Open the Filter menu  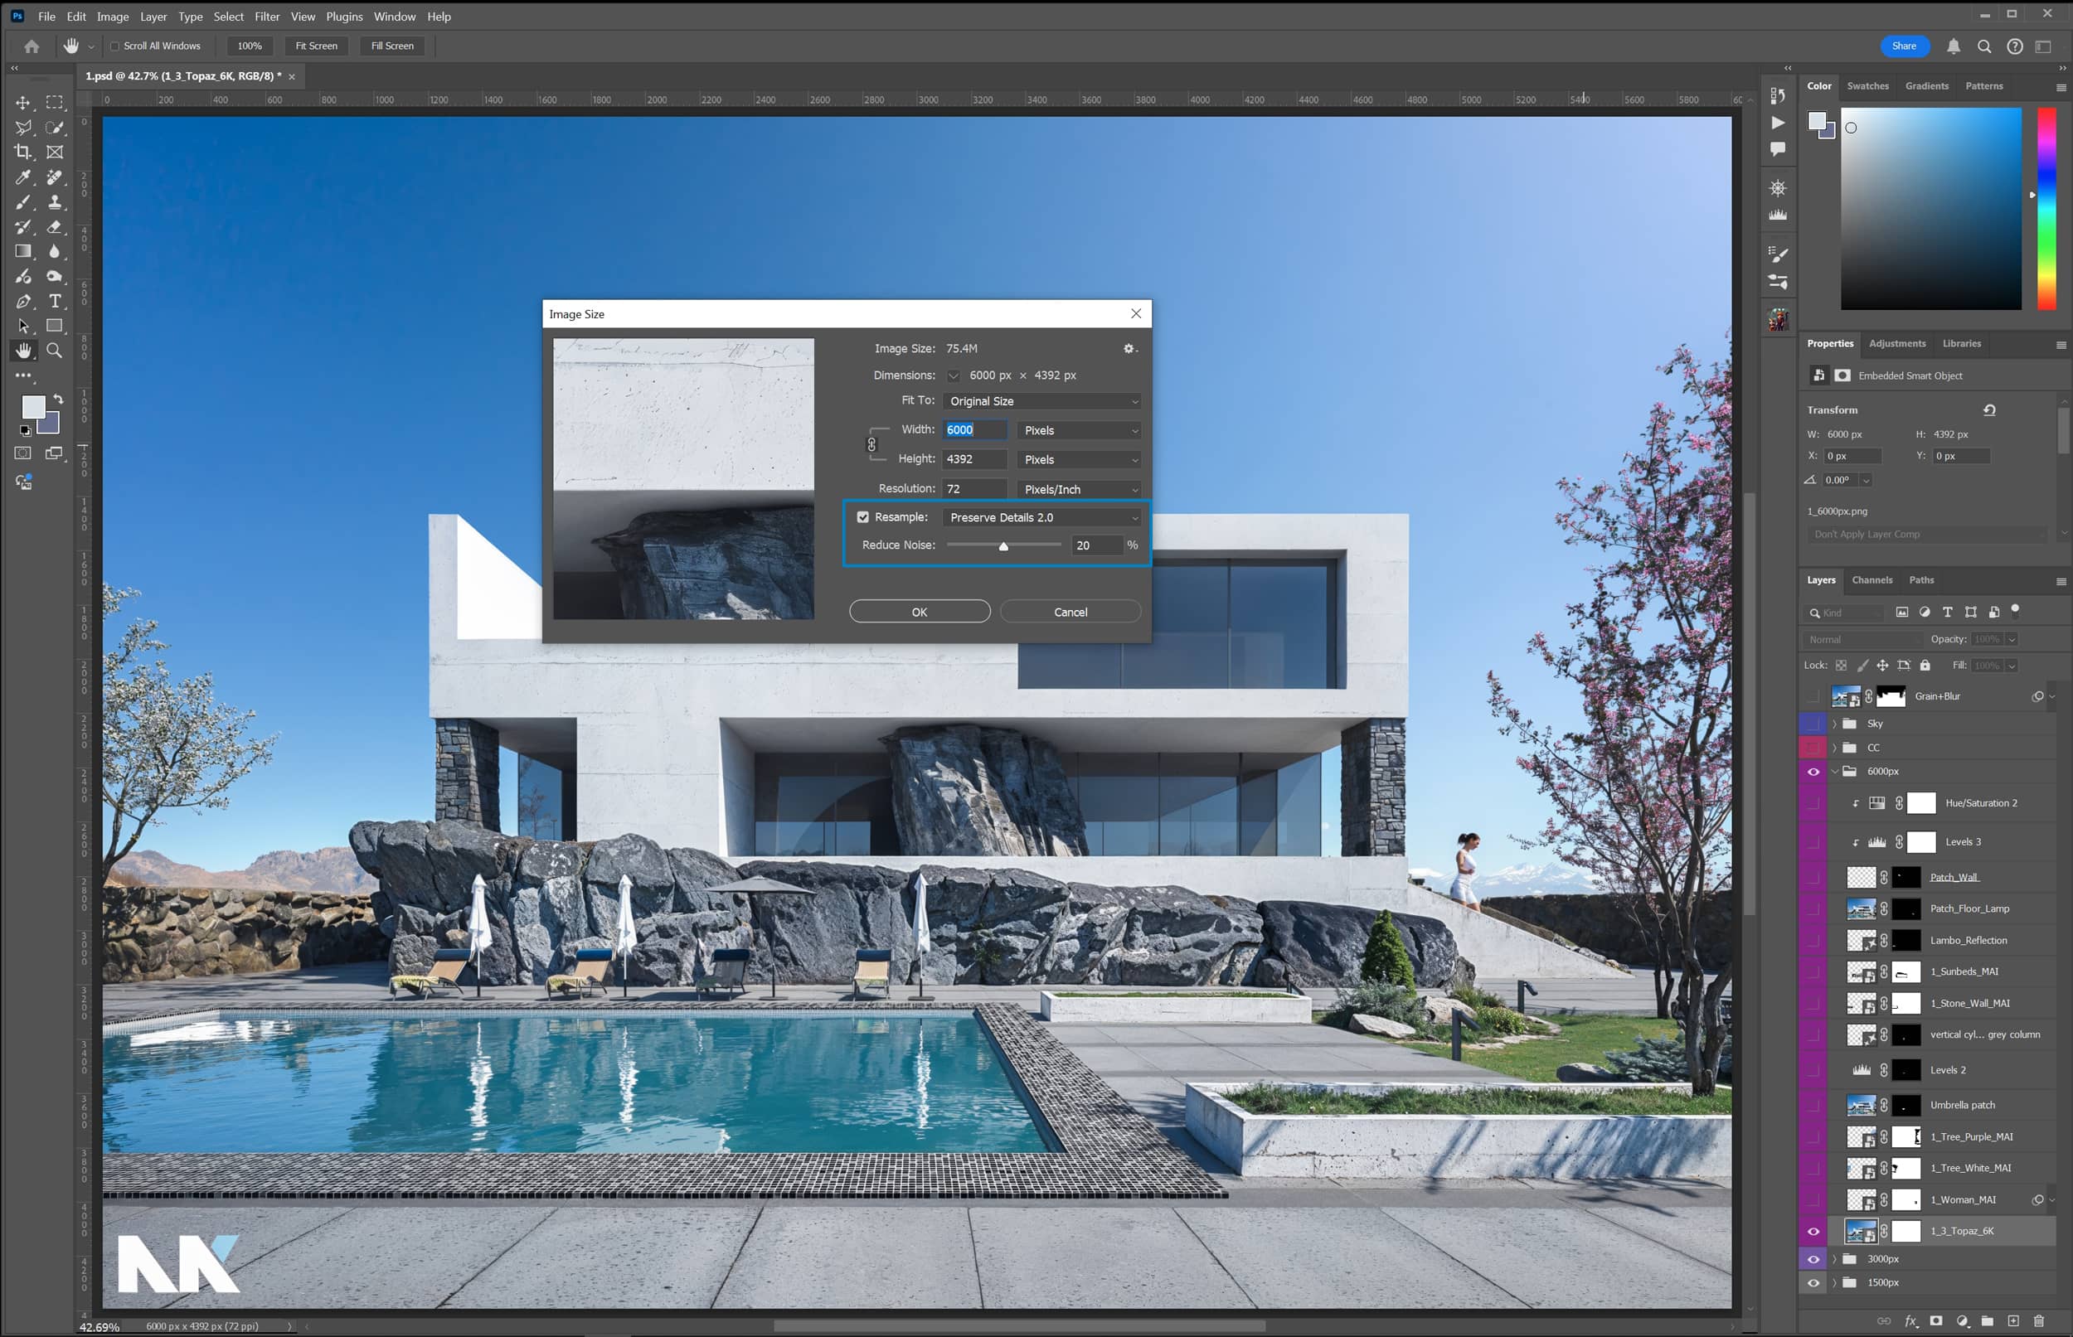(x=267, y=17)
